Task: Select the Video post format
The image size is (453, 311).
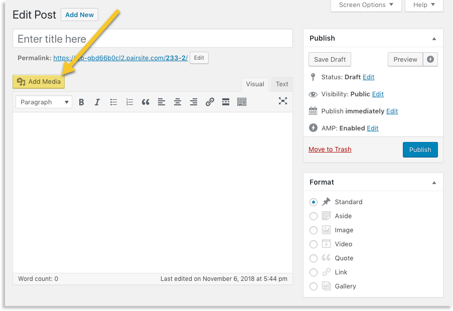Action: click(314, 244)
